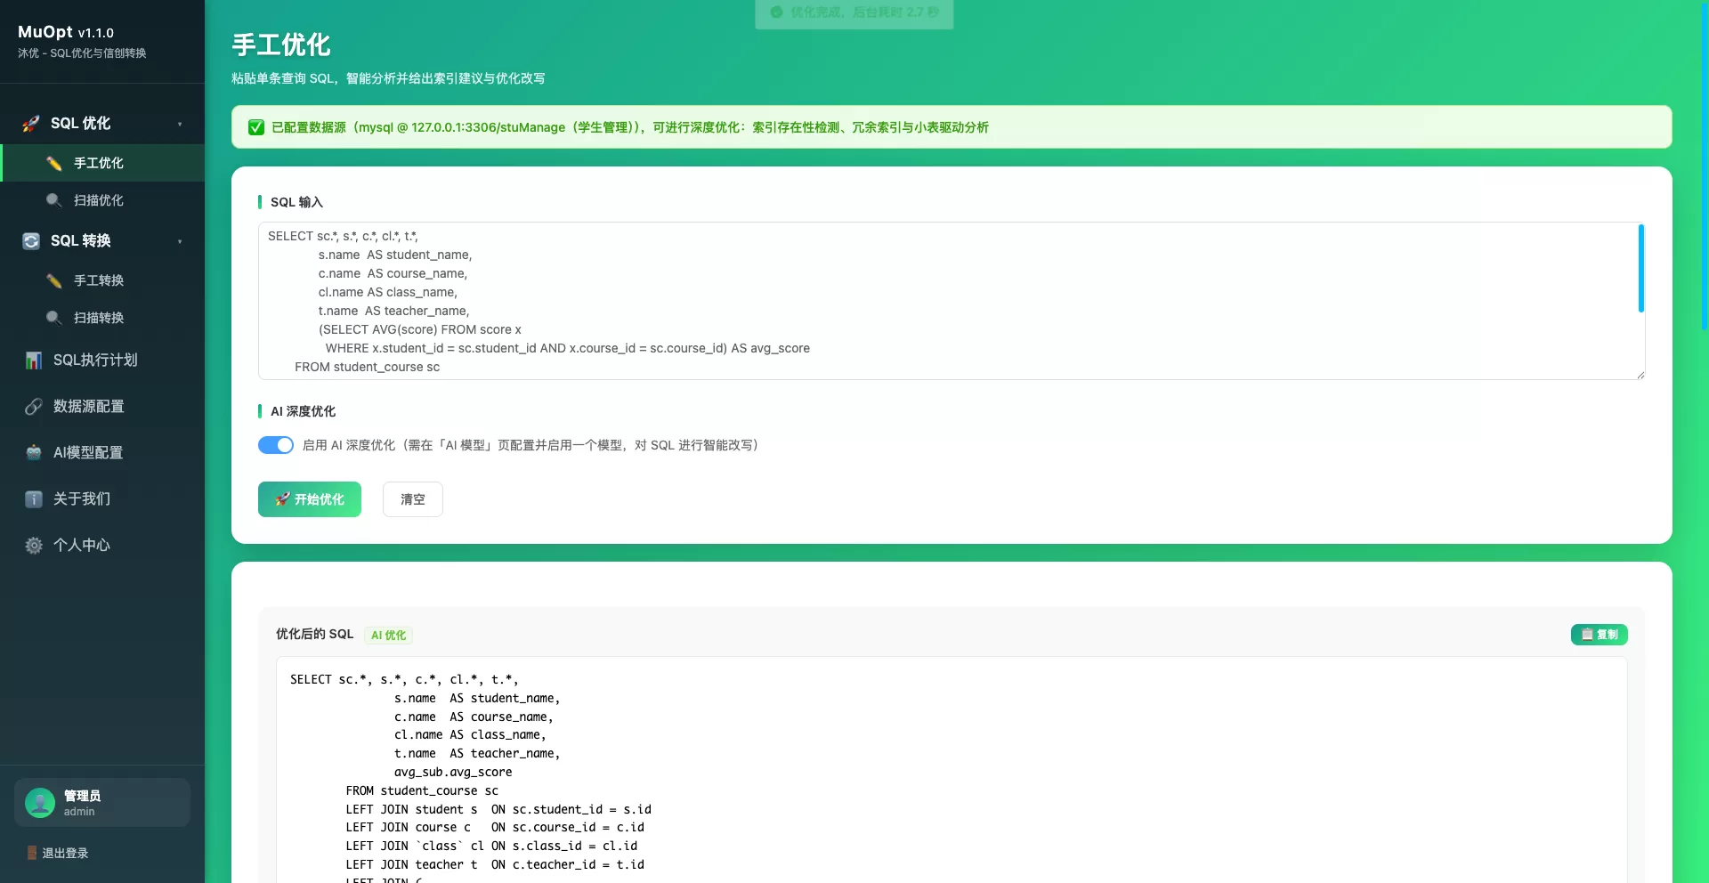Image resolution: width=1709 pixels, height=883 pixels.
Task: Open 手工优化 menu item
Action: tap(102, 163)
